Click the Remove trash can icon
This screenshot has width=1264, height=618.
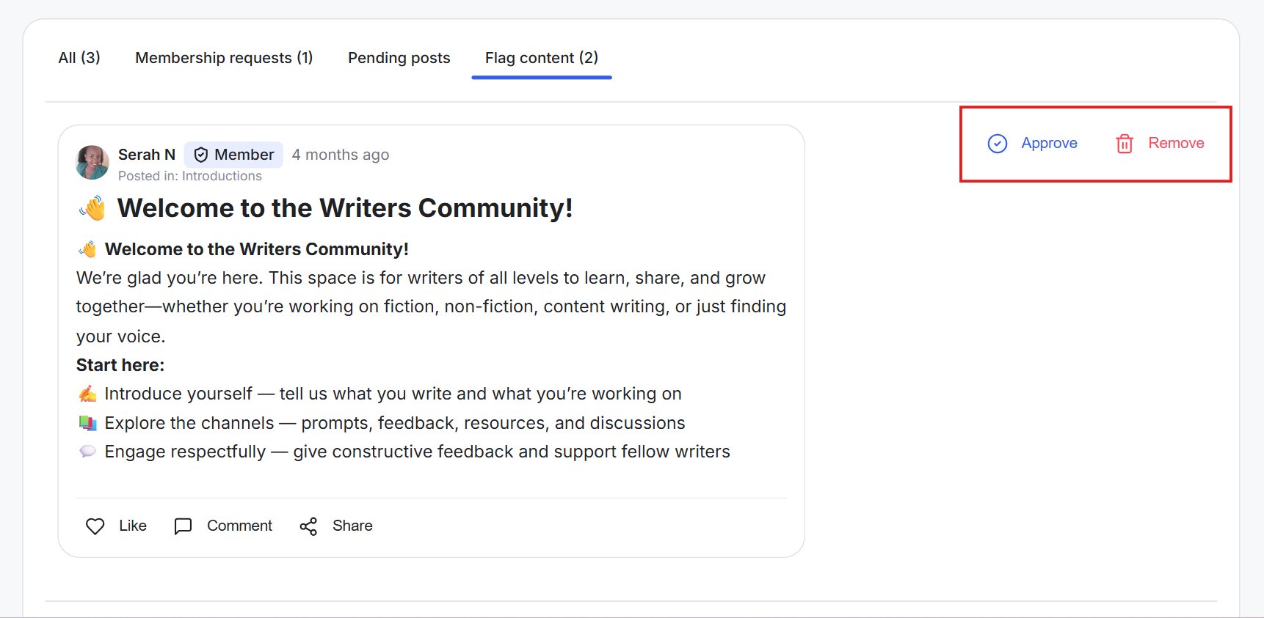[x=1124, y=144]
